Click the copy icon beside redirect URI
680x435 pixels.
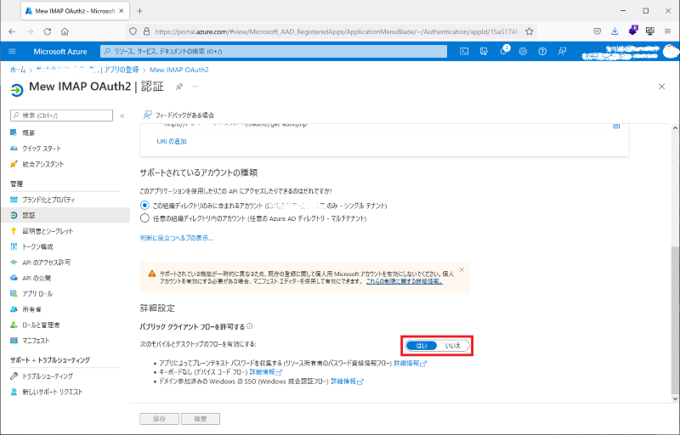tap(615, 125)
